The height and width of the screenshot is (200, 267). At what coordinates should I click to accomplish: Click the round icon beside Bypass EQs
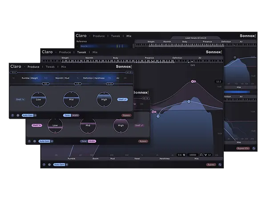[x=254, y=148]
